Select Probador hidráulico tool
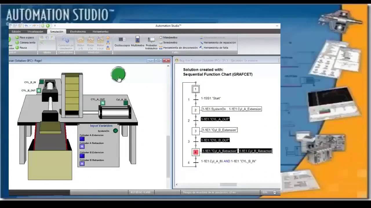This screenshot has height=208, width=371. point(151,43)
